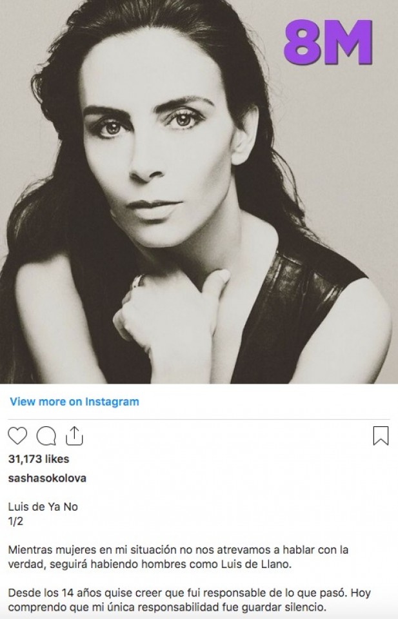
Task: Click the paragraph beginning "Desde los 14 años"
Action: 190,600
